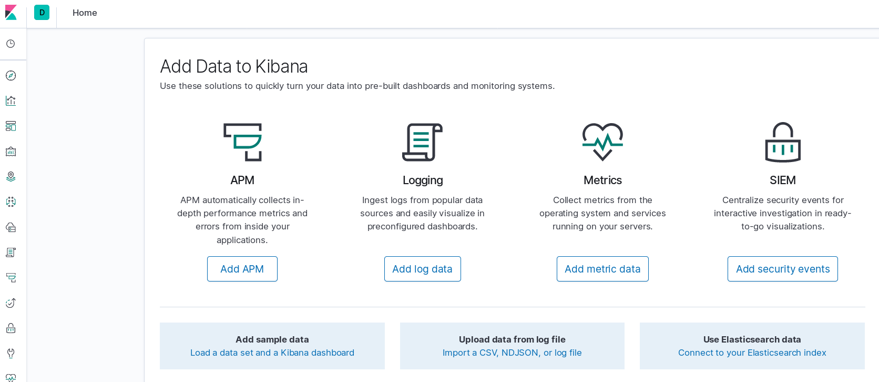Open Discover compass icon in sidebar
This screenshot has height=382, width=879.
[11, 75]
